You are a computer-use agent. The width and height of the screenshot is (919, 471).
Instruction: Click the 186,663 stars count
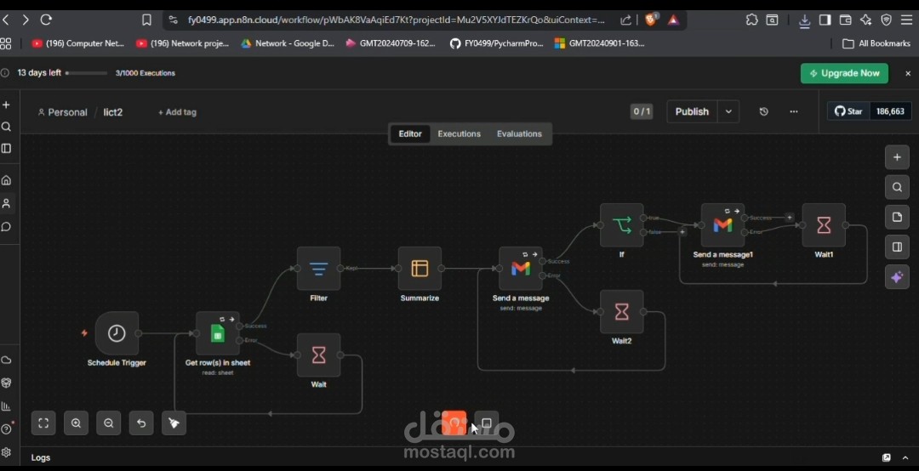(890, 111)
